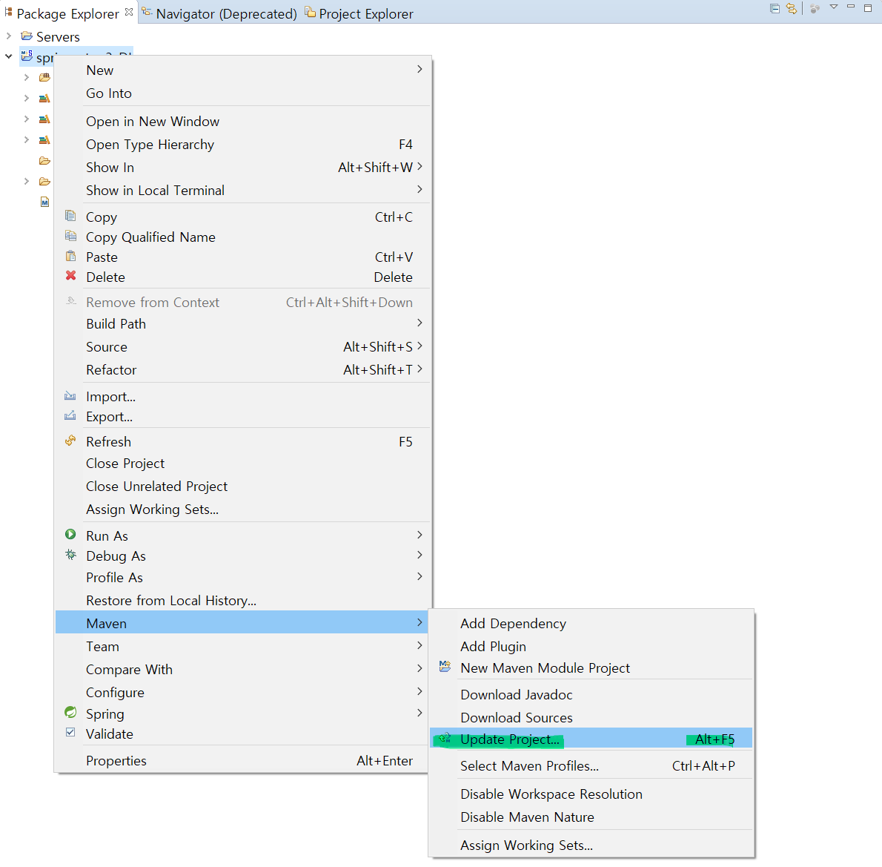882x867 pixels.
Task: Click the pom file M icon in tree
Action: click(x=45, y=202)
